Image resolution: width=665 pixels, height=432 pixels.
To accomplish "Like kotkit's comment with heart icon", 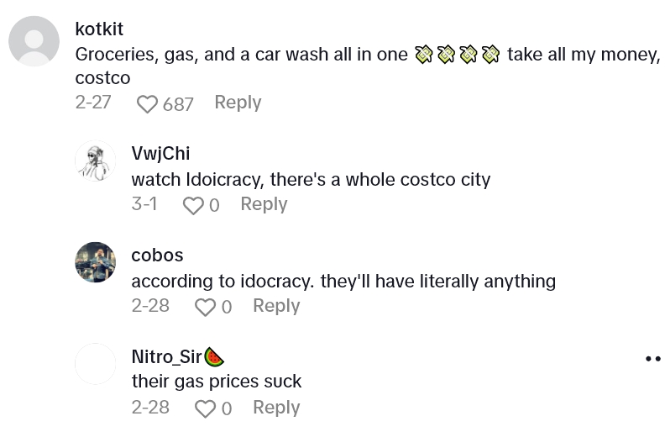I will 147,104.
